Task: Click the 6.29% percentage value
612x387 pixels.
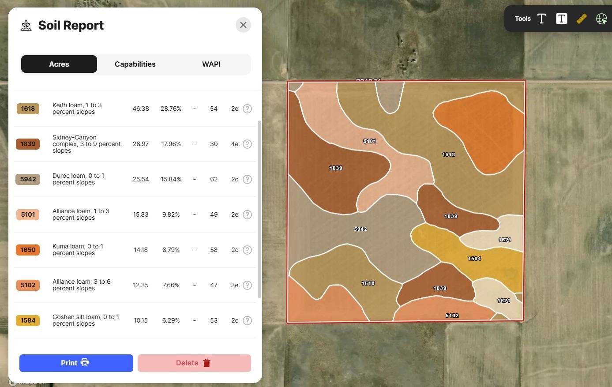Action: 171,320
